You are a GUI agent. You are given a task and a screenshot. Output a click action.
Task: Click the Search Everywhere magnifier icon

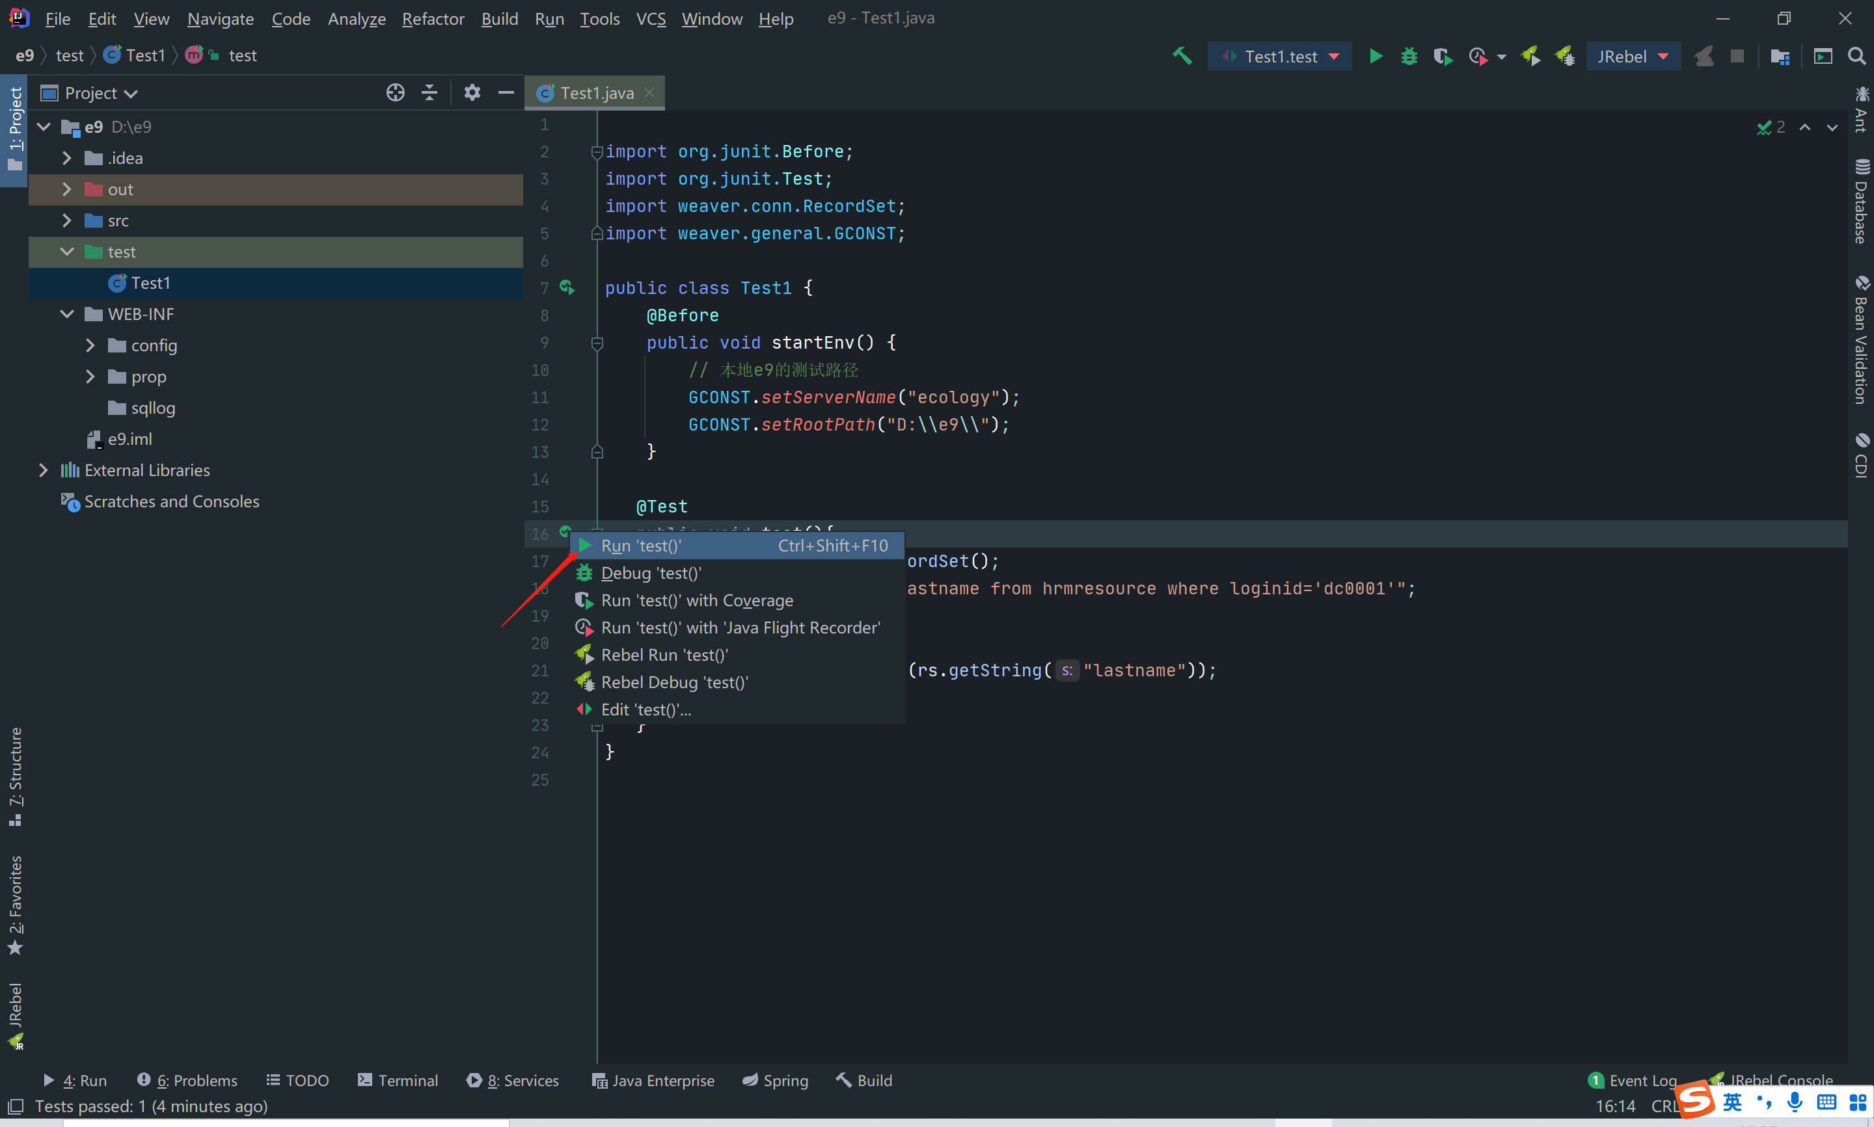1856,56
